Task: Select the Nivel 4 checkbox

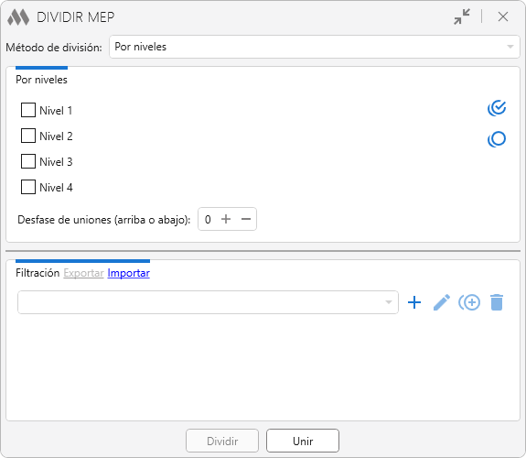Action: (28, 187)
